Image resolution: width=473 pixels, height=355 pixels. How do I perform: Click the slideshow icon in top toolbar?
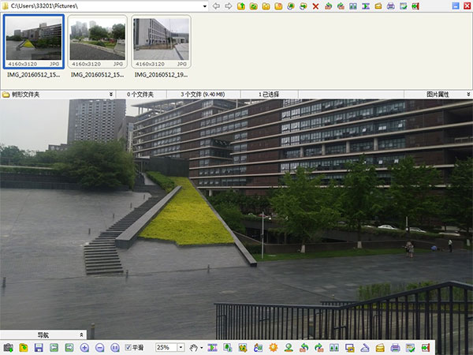tap(366, 6)
